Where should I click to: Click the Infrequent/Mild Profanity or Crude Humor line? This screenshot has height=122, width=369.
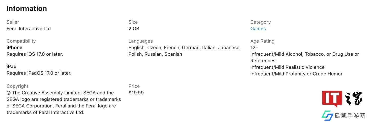296,74
